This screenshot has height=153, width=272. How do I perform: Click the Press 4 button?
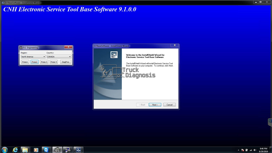tap(54, 62)
